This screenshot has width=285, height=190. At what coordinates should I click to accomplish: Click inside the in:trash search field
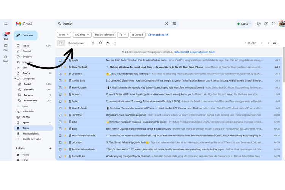pos(110,24)
